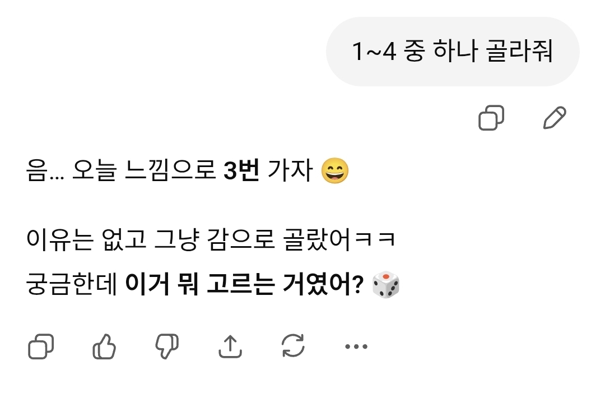The height and width of the screenshot is (402, 605).
Task: Tap the user message bubble "1~4 중 하나 골라줘"
Action: 452,52
